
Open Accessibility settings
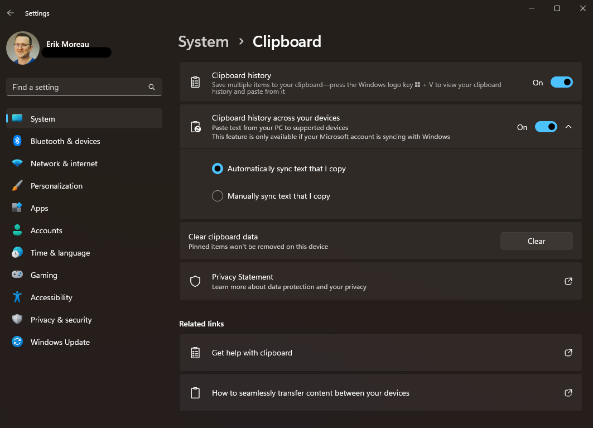[51, 297]
